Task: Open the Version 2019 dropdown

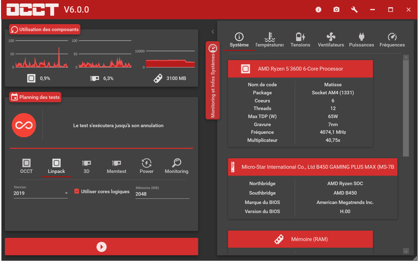Action: (x=41, y=193)
